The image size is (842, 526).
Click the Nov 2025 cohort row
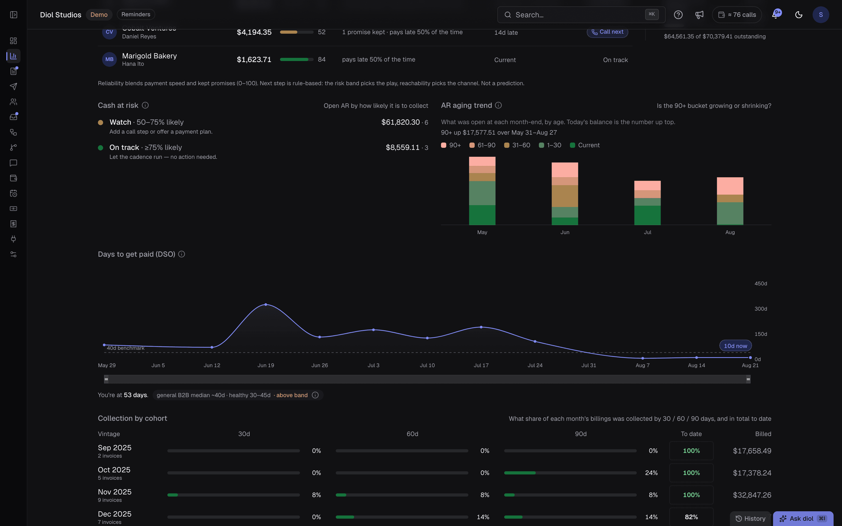(435, 495)
